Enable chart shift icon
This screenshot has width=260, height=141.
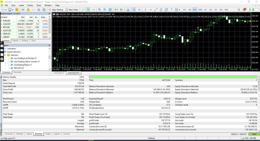pos(121,10)
